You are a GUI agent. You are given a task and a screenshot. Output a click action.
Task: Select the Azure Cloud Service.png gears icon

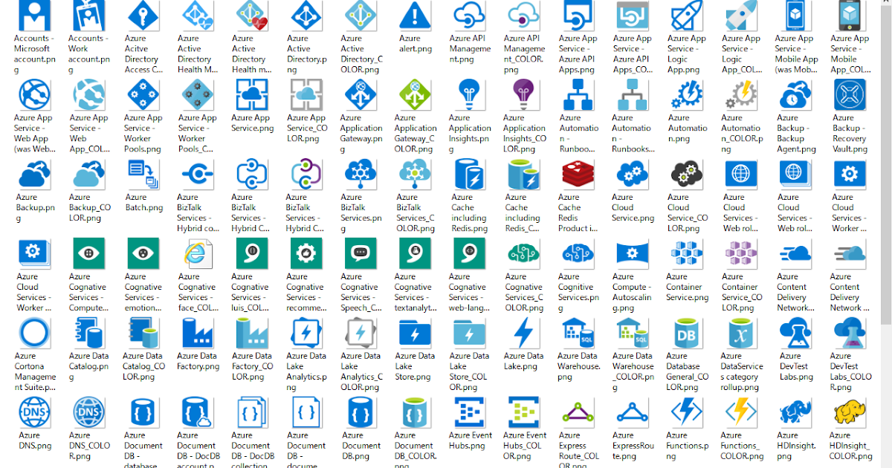point(633,174)
